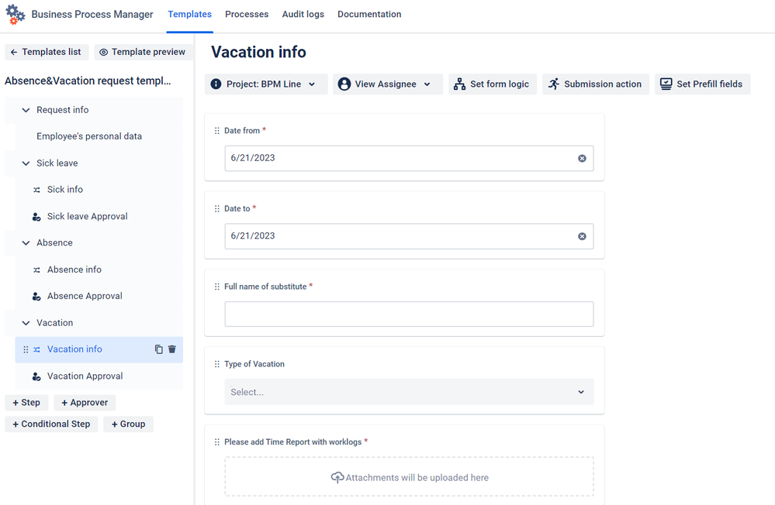775x505 pixels.
Task: Open the Type of Vacation select box
Action: [x=410, y=392]
